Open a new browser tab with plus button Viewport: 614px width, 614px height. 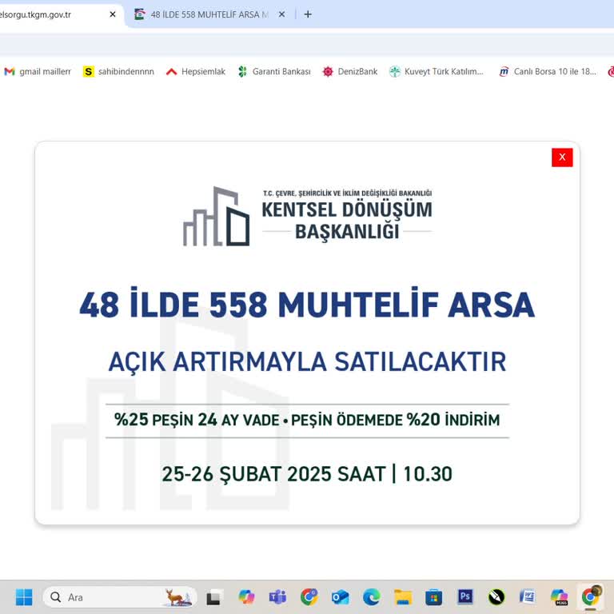click(308, 14)
